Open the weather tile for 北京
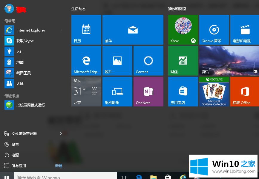The width and height of the screenshot is (259, 179). pos(86,92)
